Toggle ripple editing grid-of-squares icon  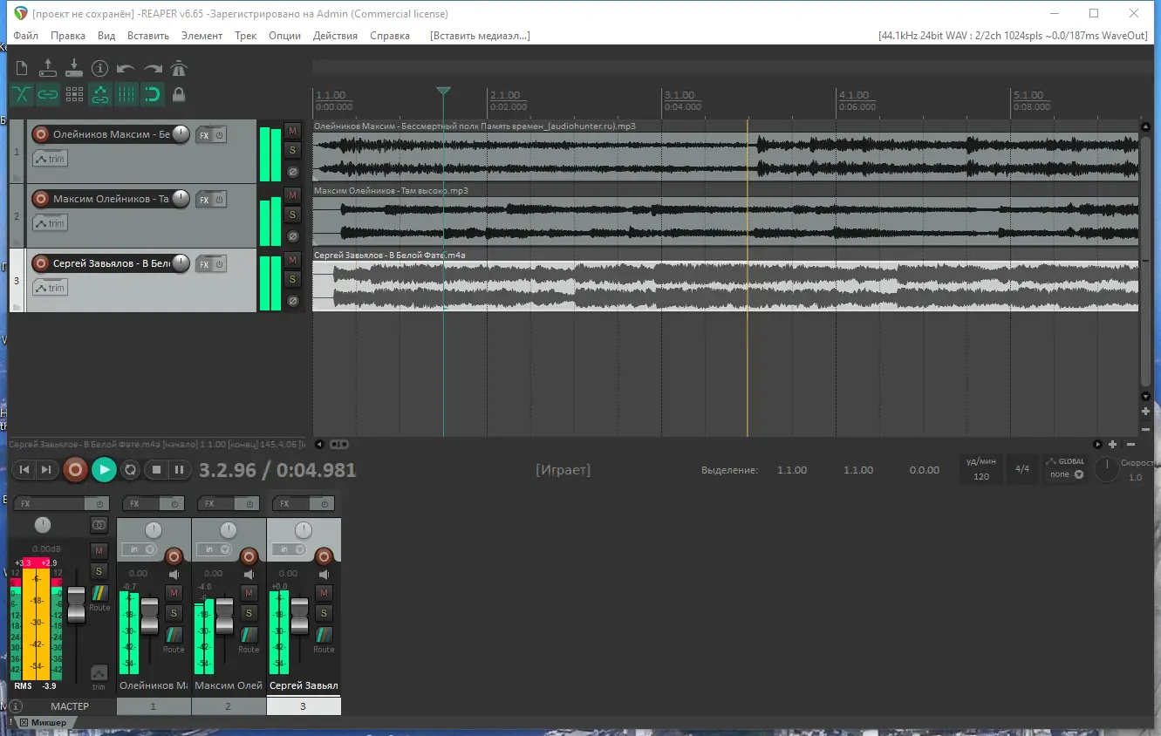point(74,94)
